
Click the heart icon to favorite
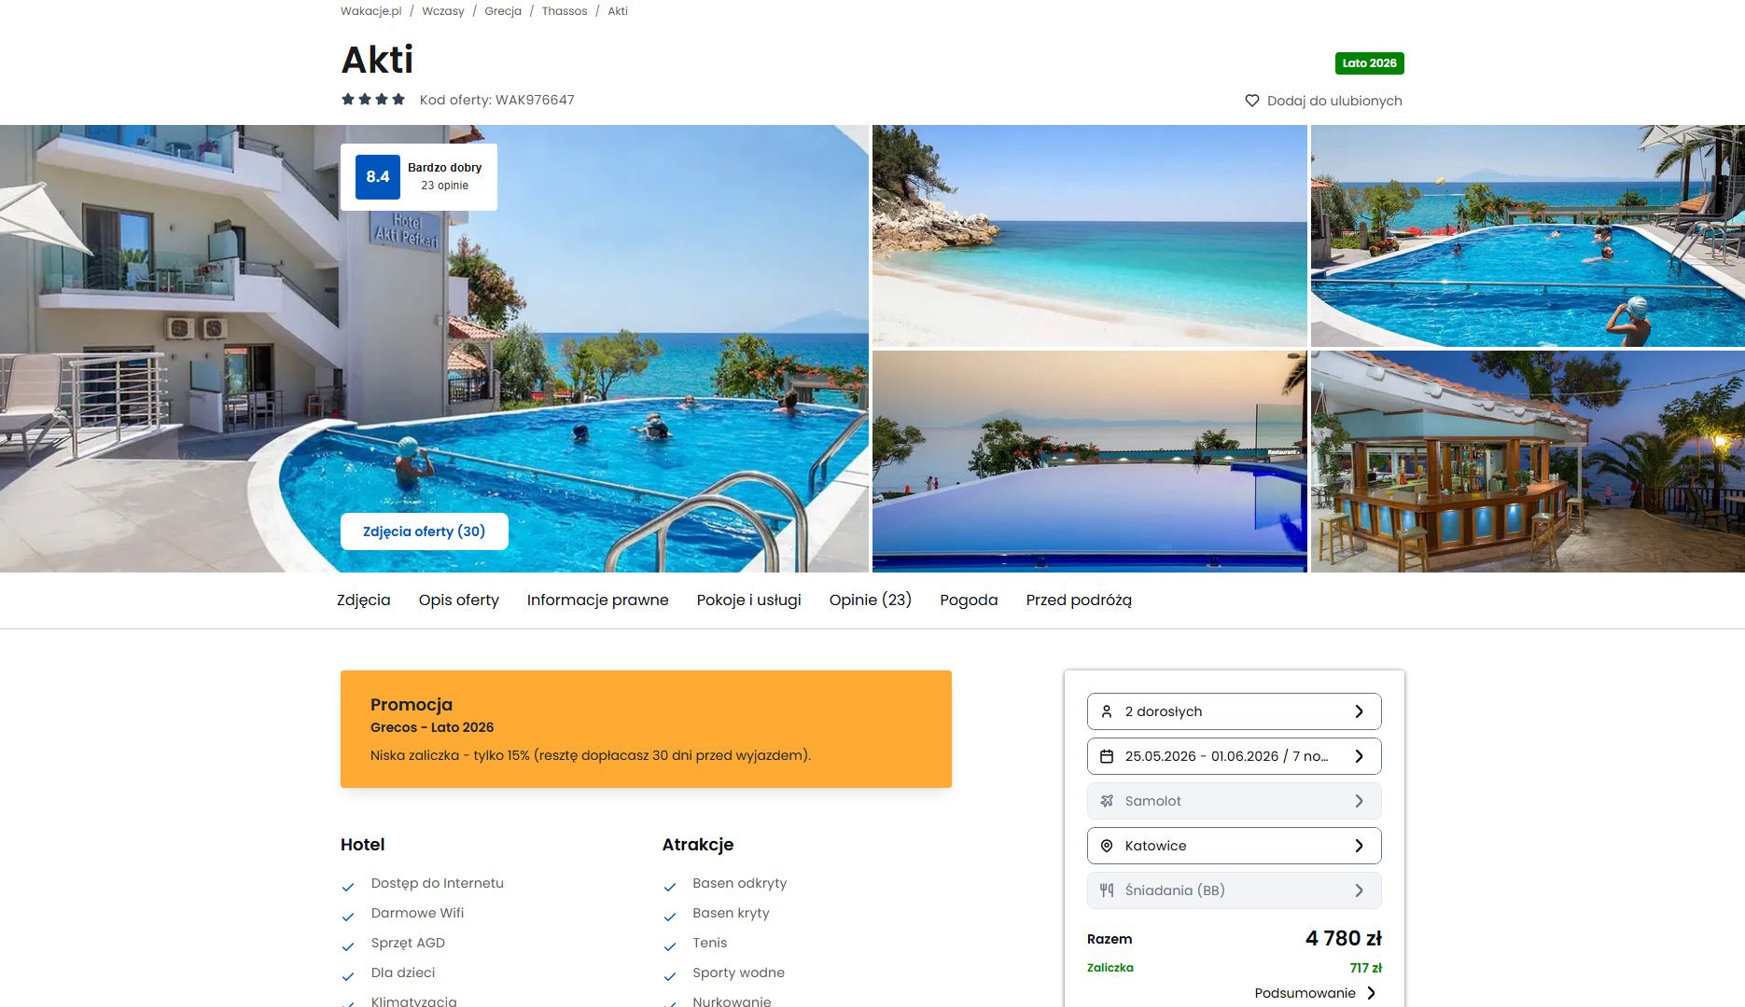(x=1252, y=101)
